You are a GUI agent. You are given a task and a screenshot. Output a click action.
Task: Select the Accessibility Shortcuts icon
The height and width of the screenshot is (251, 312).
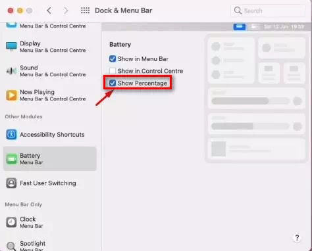11,134
